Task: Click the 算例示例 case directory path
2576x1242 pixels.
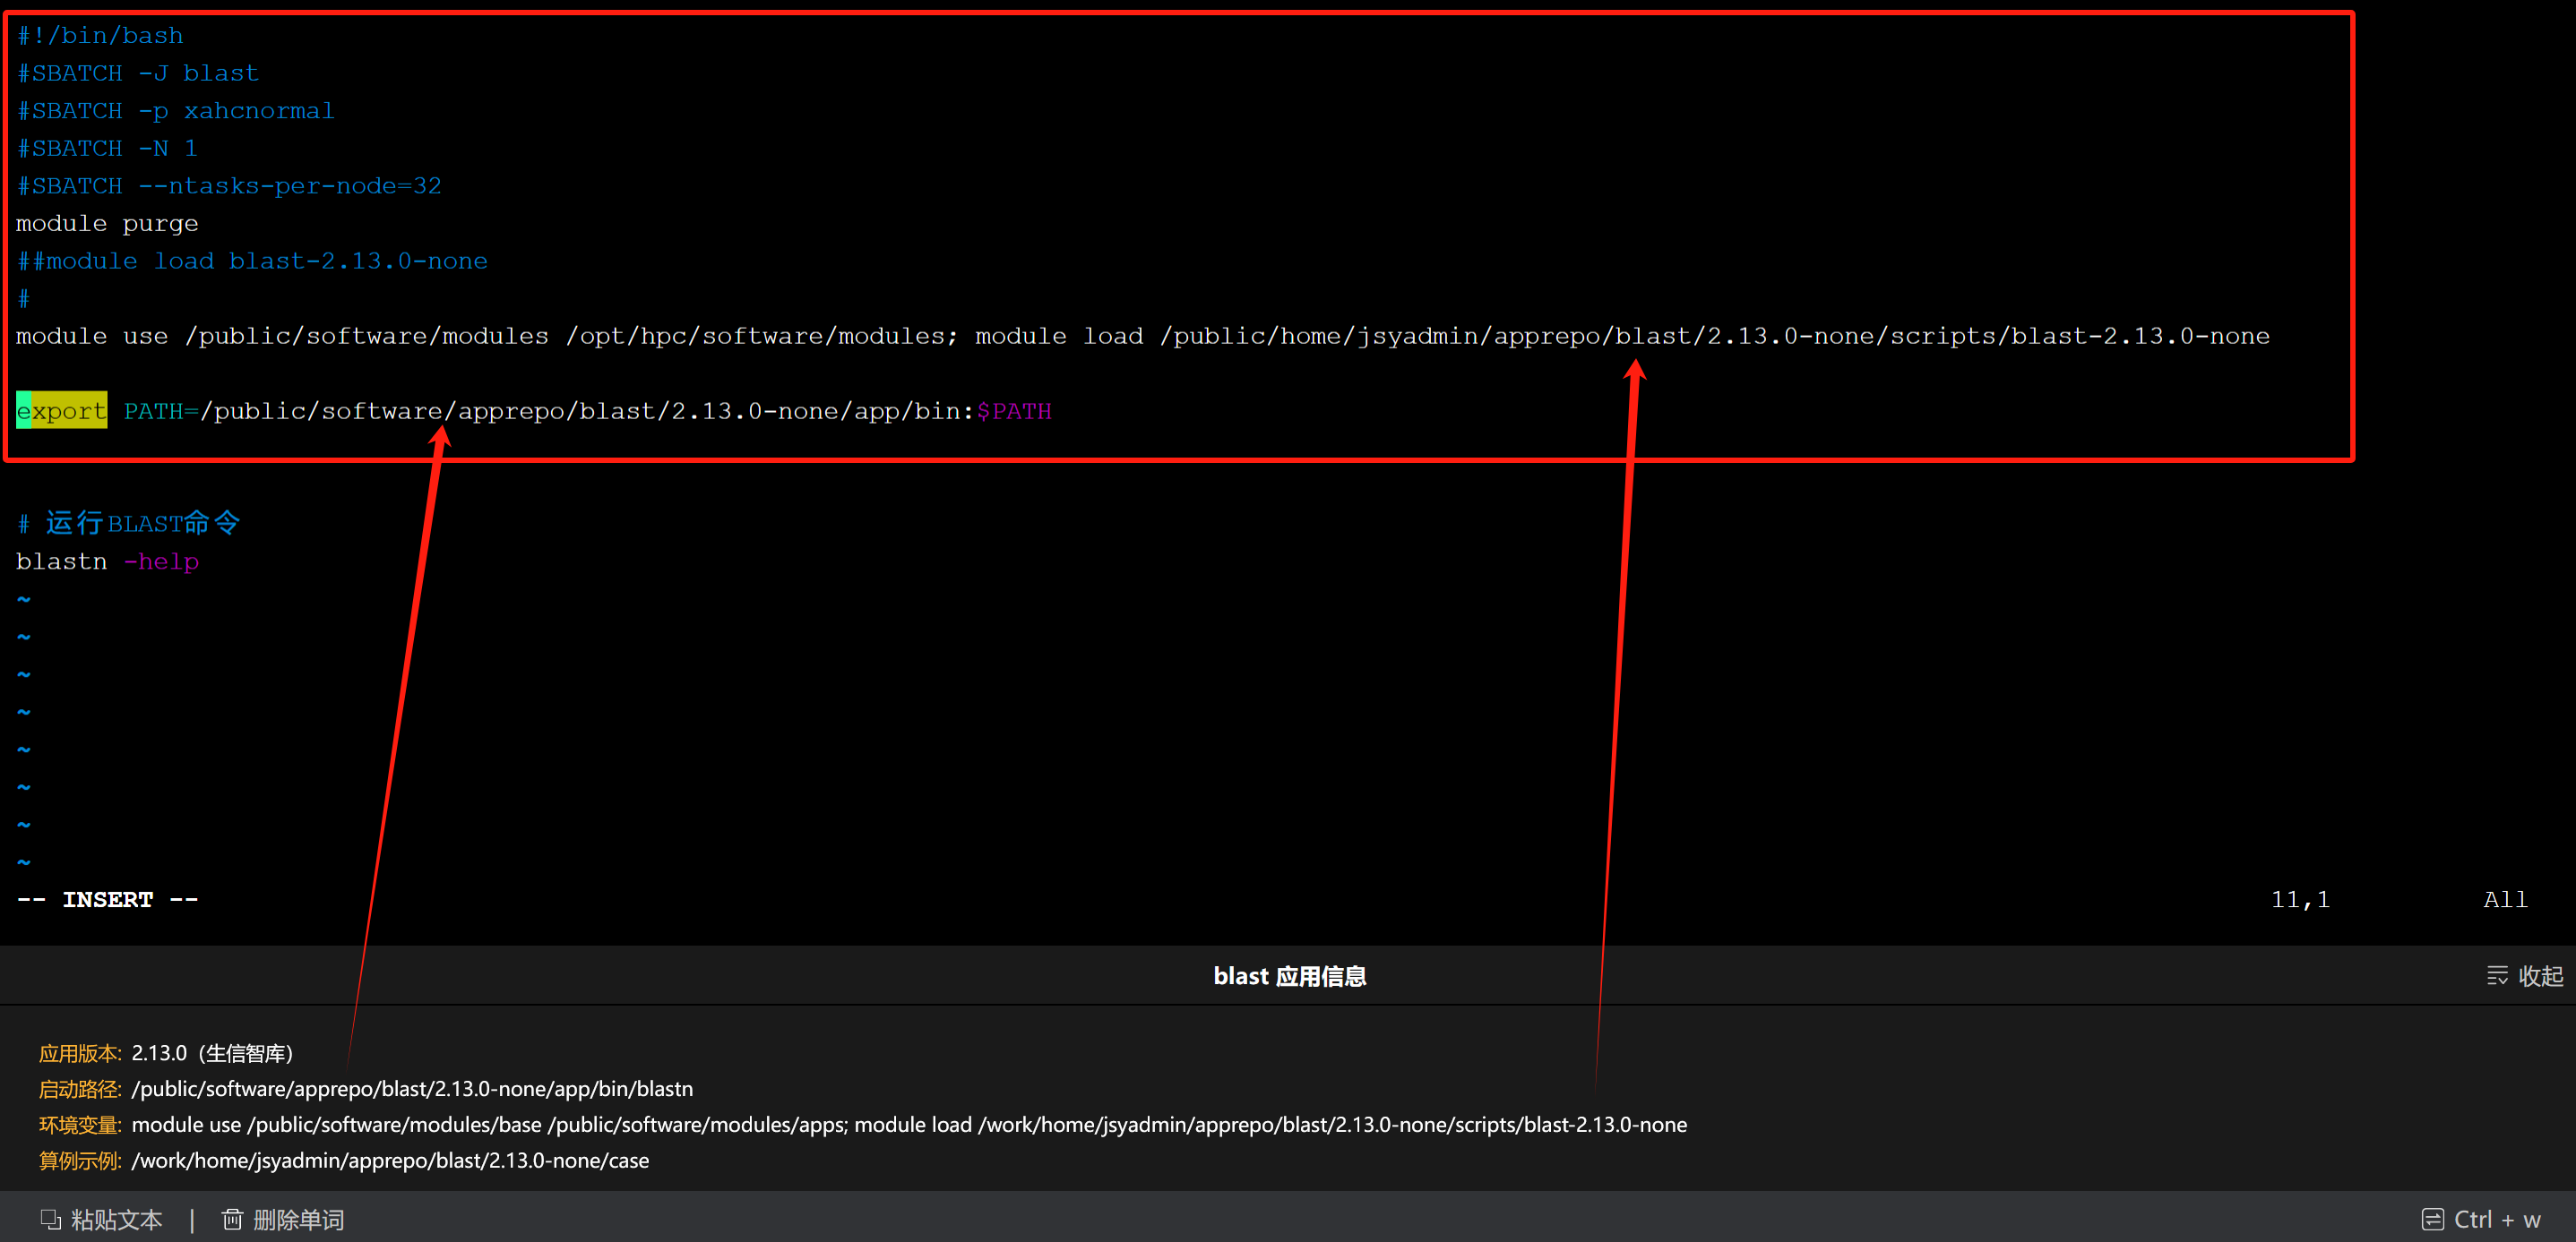Action: [x=390, y=1161]
